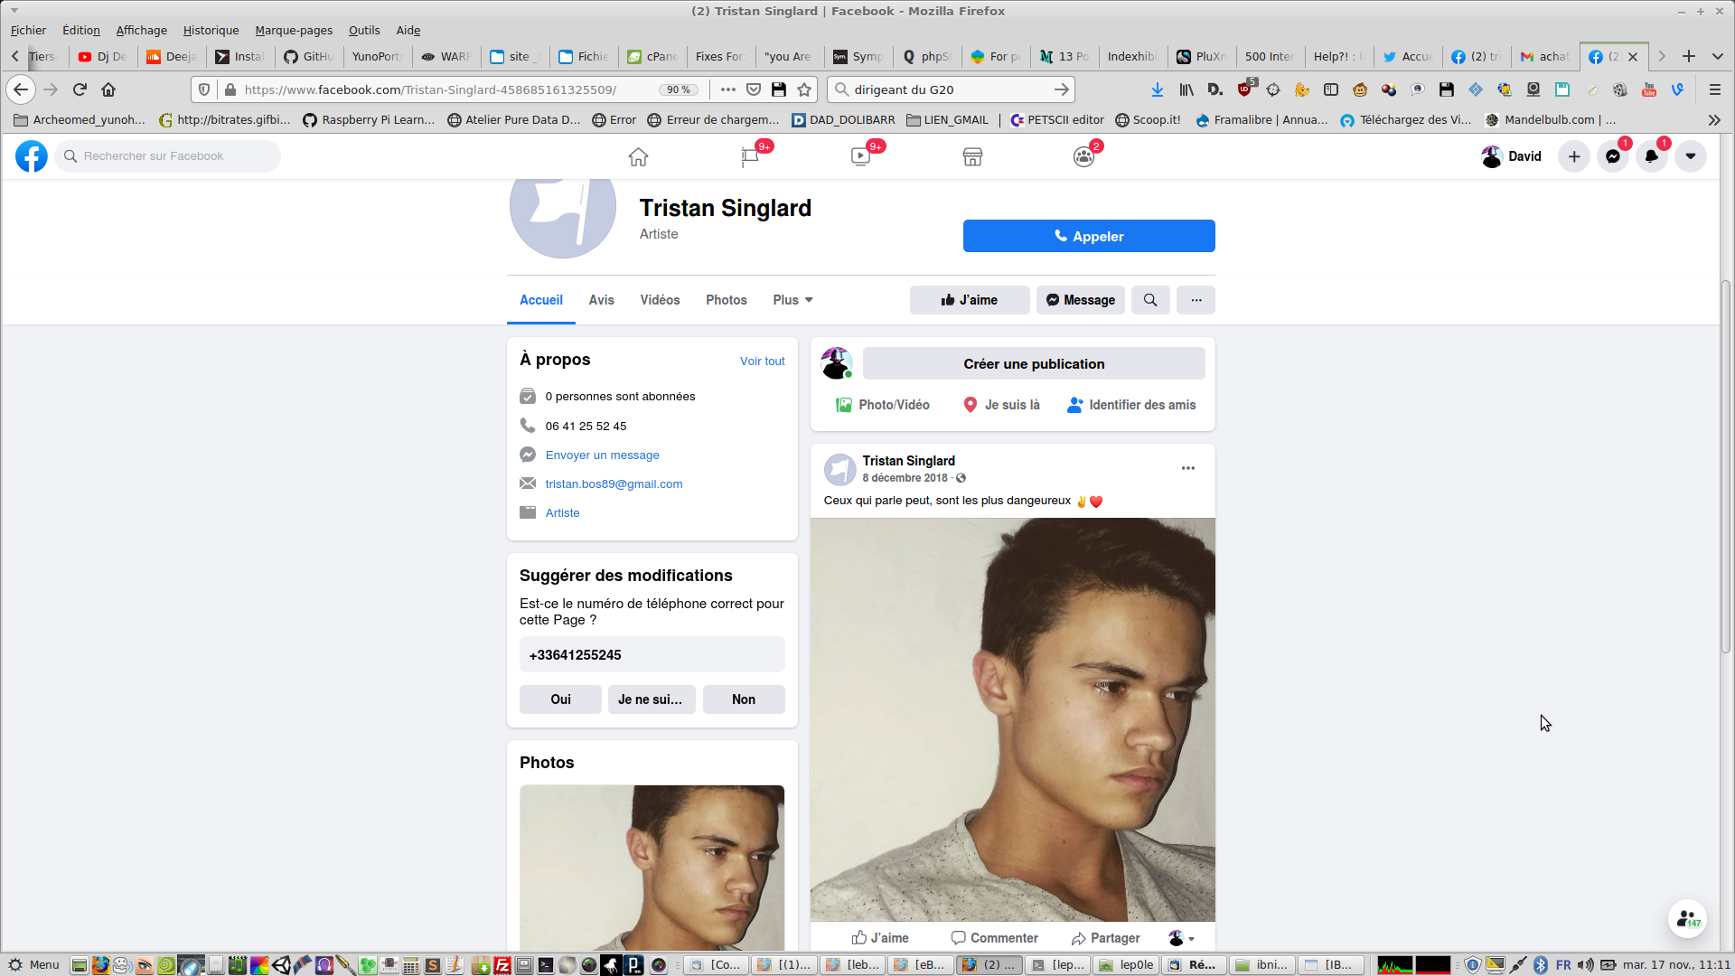This screenshot has height=976, width=1735.
Task: Click the Firefox reload page icon
Action: [x=80, y=89]
